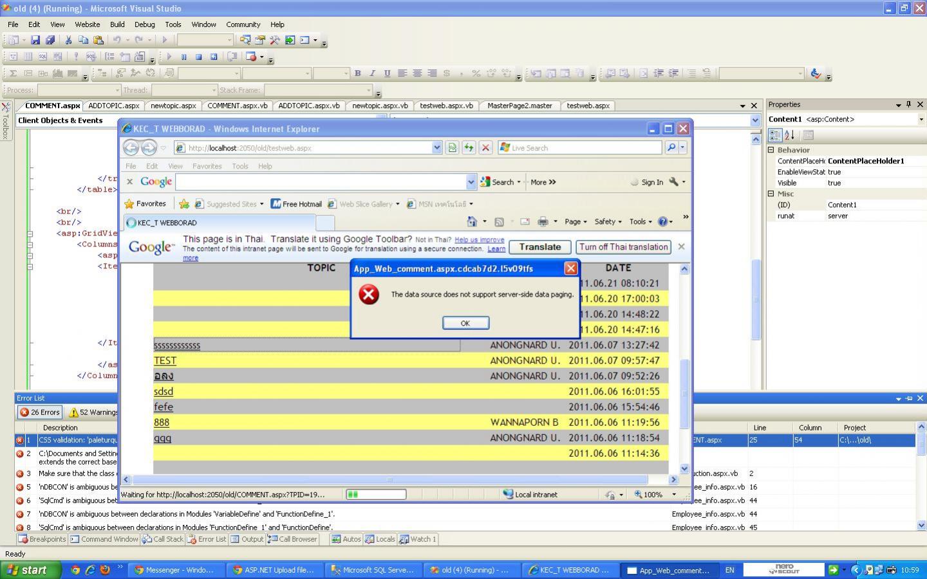Click OK in the error dialog
This screenshot has width=927, height=579.
465,323
